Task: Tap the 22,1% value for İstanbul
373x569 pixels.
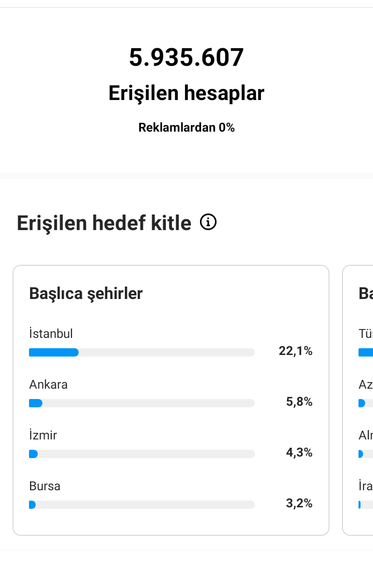Action: click(x=295, y=351)
